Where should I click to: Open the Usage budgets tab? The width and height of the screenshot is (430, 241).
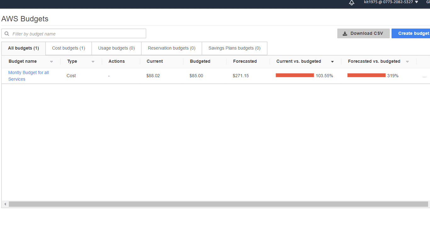116,48
